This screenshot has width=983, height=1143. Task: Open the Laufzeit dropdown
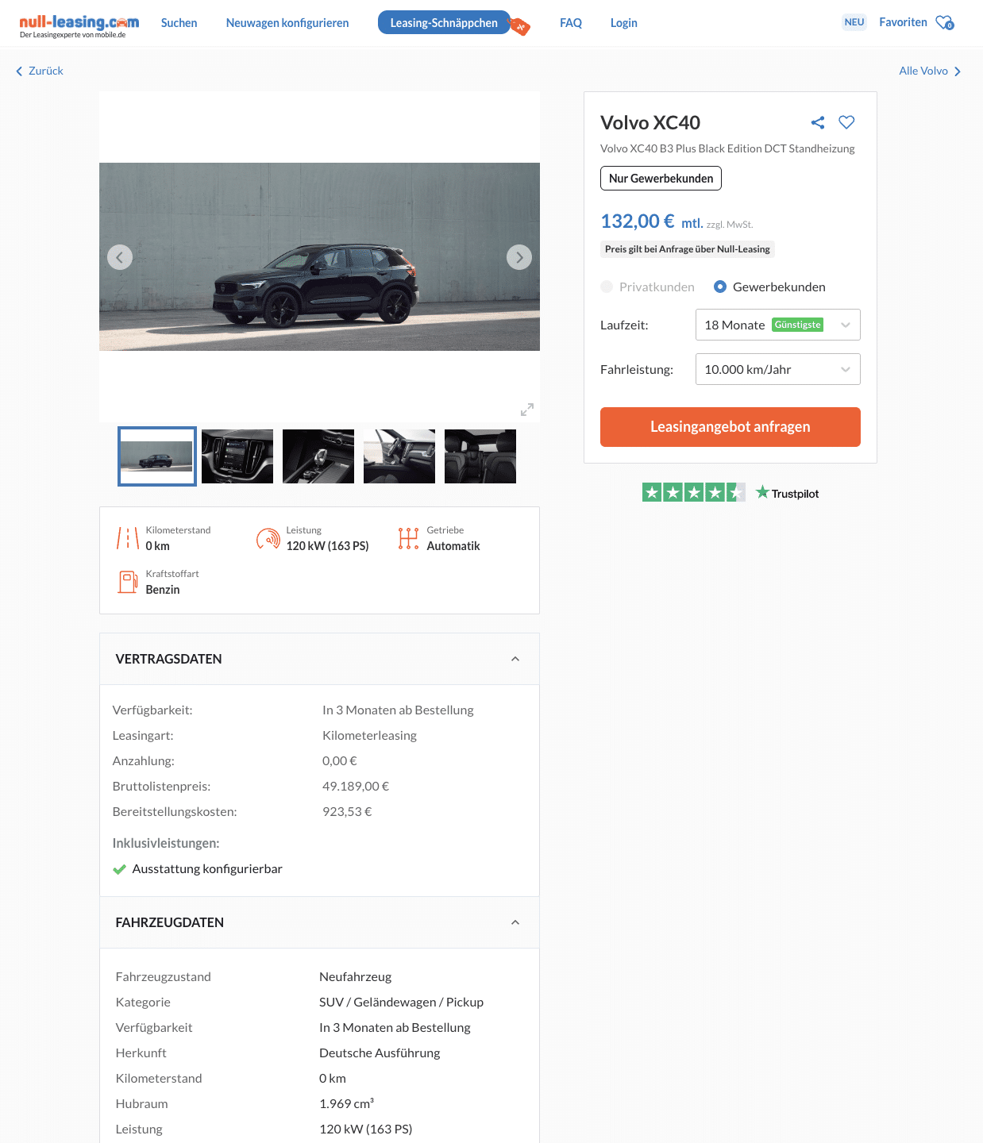[778, 325]
